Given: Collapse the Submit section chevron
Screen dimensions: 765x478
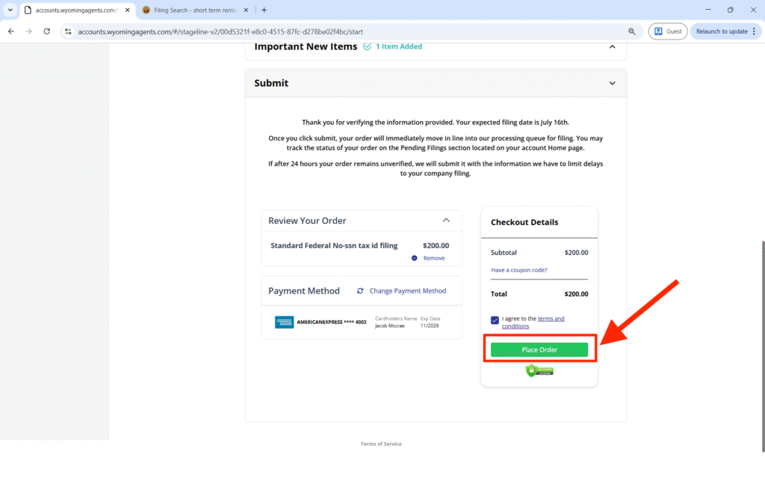Looking at the screenshot, I should point(612,83).
